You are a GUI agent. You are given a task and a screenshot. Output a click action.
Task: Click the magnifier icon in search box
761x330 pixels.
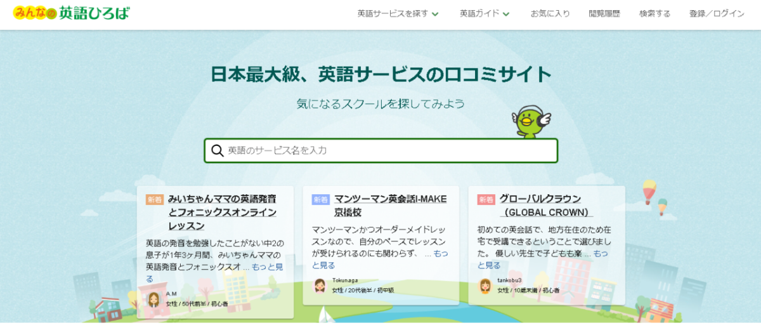tap(218, 150)
